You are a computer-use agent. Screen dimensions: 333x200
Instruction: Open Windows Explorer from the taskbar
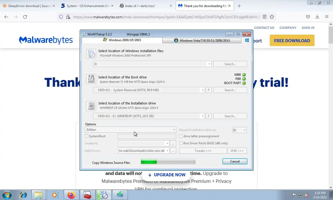pyautogui.click(x=39, y=195)
